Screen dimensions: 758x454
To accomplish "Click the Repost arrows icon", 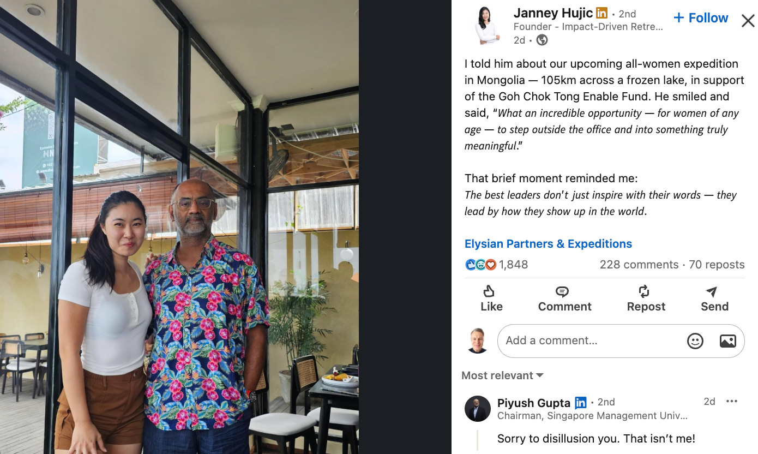I will pos(644,291).
